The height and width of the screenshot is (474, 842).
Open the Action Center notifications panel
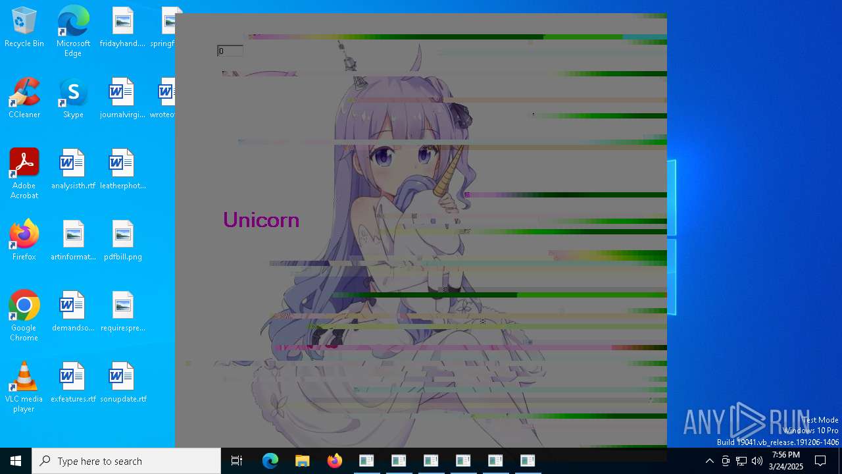(820, 461)
